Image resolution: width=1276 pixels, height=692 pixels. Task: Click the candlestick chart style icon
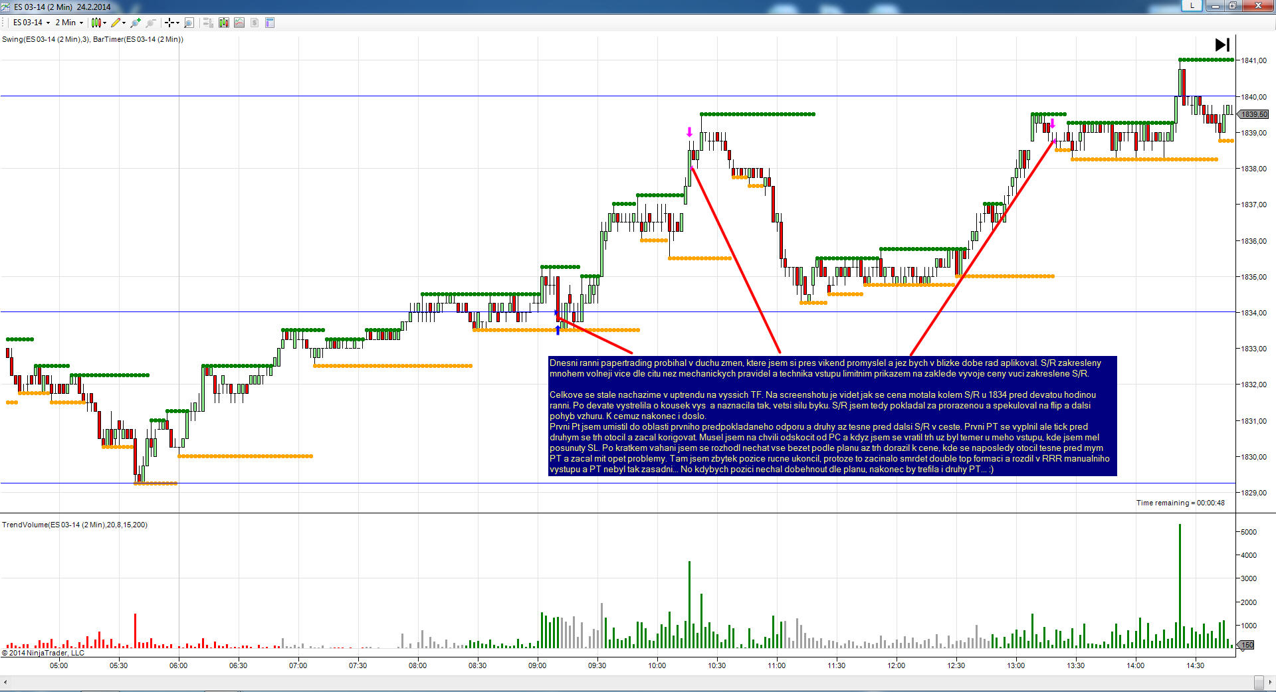point(96,23)
